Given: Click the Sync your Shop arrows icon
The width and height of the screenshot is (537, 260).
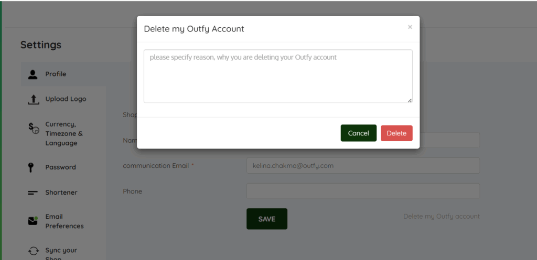Looking at the screenshot, I should (34, 251).
